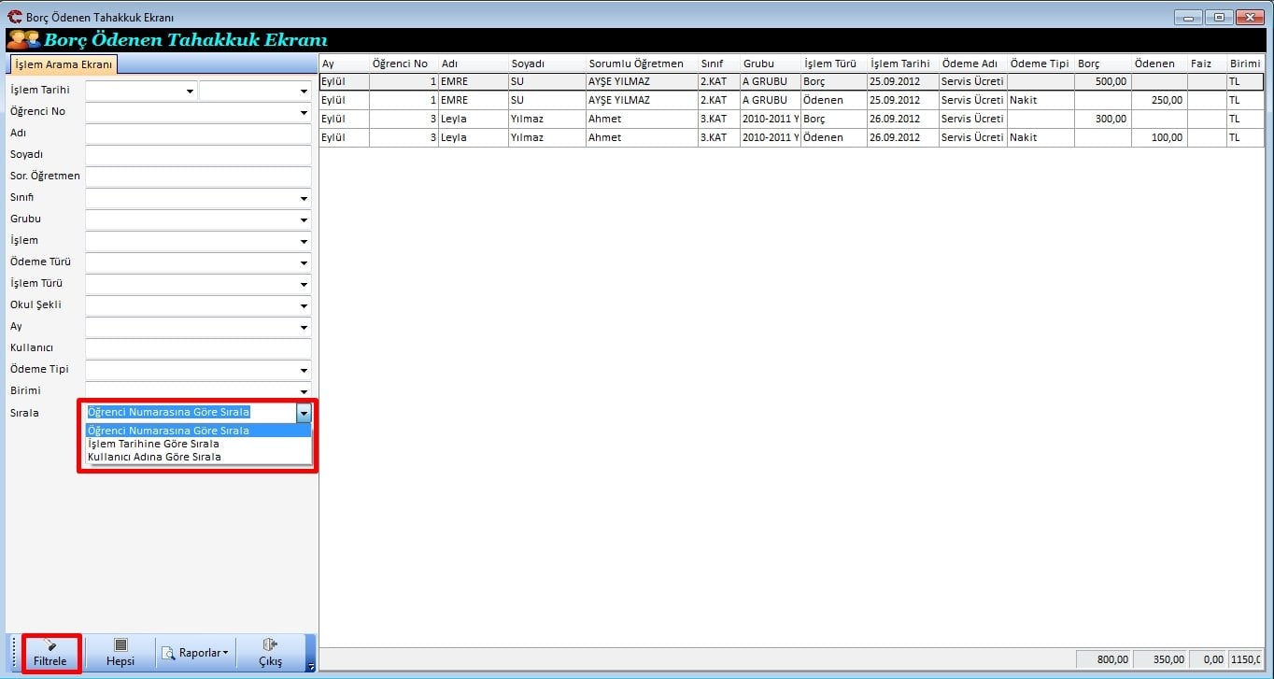Click the İşlem Tarihi column header
Viewport: 1274px width, 679px height.
coord(901,64)
